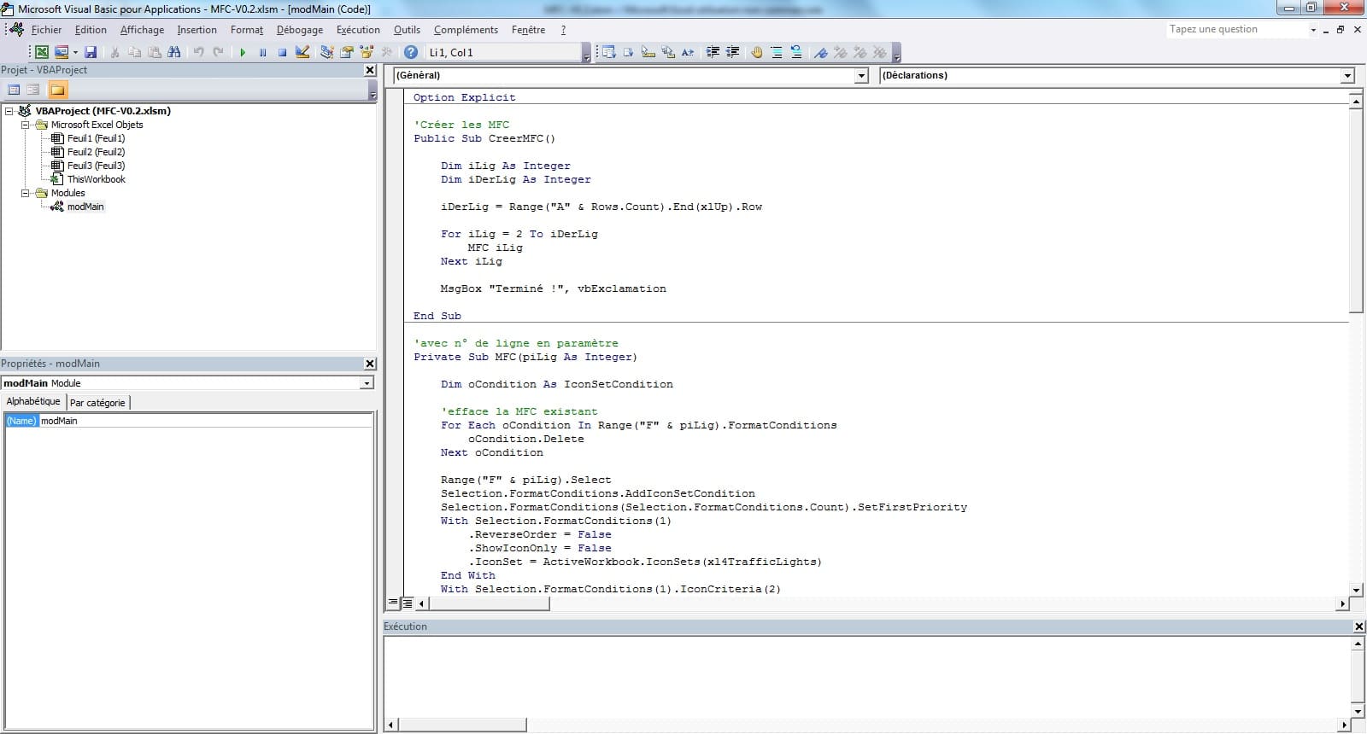
Task: Toggle Folders view in Project explorer
Action: click(x=56, y=90)
